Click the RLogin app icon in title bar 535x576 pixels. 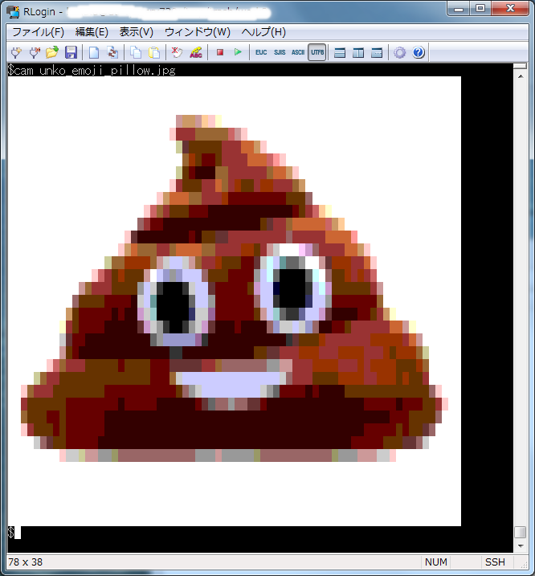pyautogui.click(x=13, y=12)
